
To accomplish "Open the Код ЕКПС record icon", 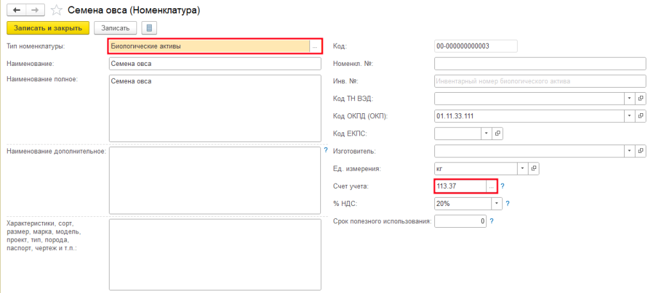I will pyautogui.click(x=497, y=133).
